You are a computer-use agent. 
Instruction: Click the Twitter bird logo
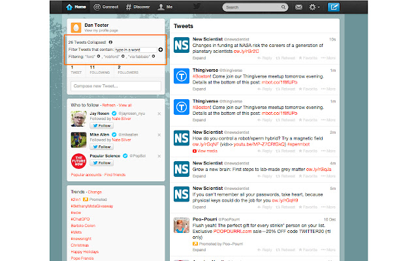197,7
